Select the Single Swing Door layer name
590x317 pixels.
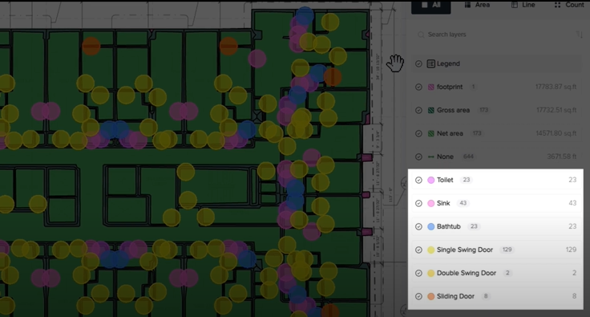[x=465, y=250]
